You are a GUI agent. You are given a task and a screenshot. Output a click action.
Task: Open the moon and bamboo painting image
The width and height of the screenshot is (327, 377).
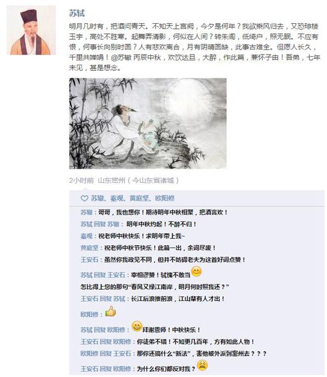[x=147, y=123]
